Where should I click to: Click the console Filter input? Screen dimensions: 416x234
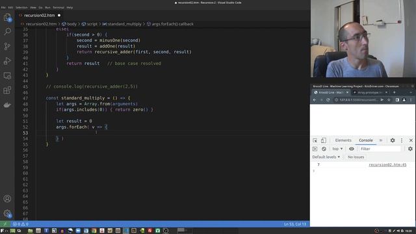[x=380, y=149]
